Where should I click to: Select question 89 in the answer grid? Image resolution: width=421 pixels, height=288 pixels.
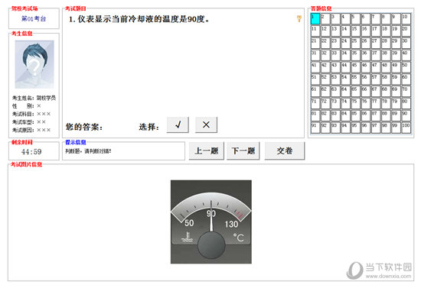pos(396,116)
